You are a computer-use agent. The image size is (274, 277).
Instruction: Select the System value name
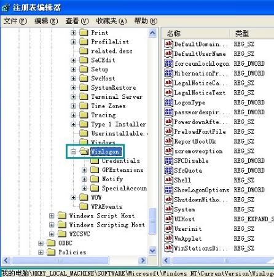[x=184, y=209]
